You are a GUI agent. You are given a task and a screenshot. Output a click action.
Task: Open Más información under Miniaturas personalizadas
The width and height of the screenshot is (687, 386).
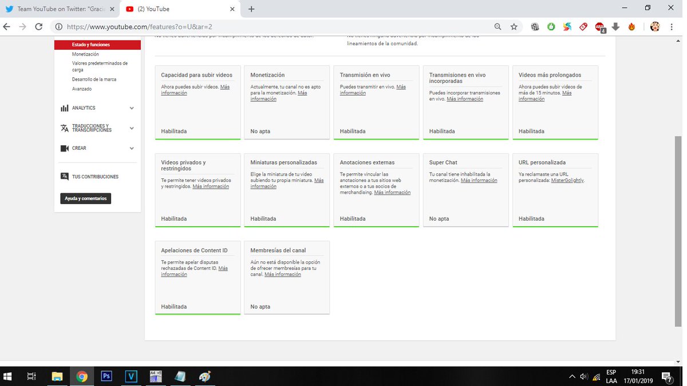pyautogui.click(x=287, y=183)
